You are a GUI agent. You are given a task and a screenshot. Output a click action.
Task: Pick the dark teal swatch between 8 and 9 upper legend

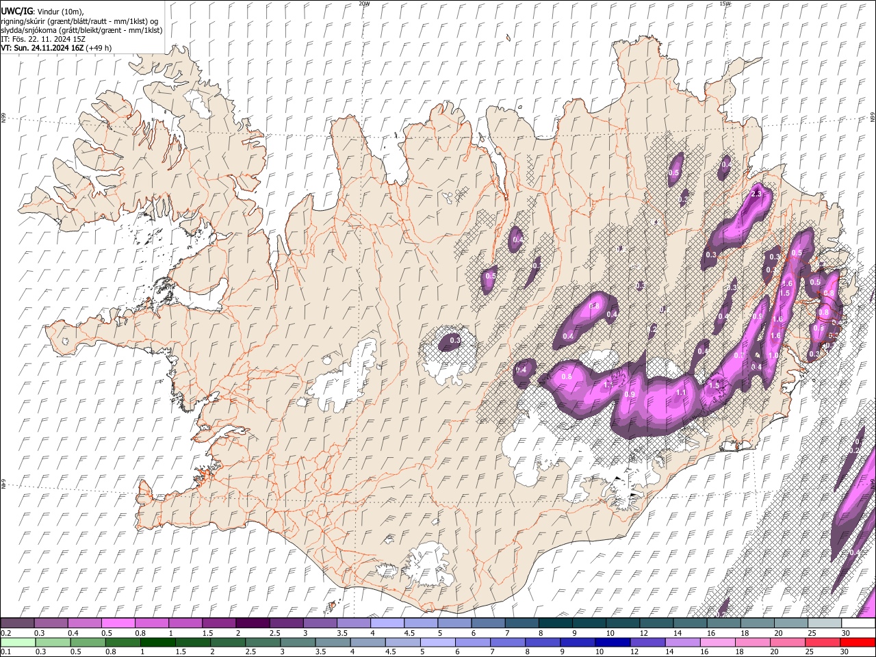555,623
